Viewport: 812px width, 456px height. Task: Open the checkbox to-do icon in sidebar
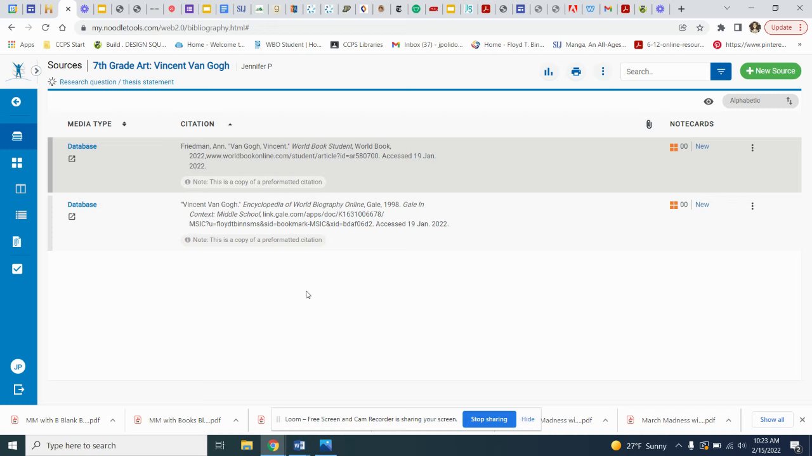(x=17, y=269)
